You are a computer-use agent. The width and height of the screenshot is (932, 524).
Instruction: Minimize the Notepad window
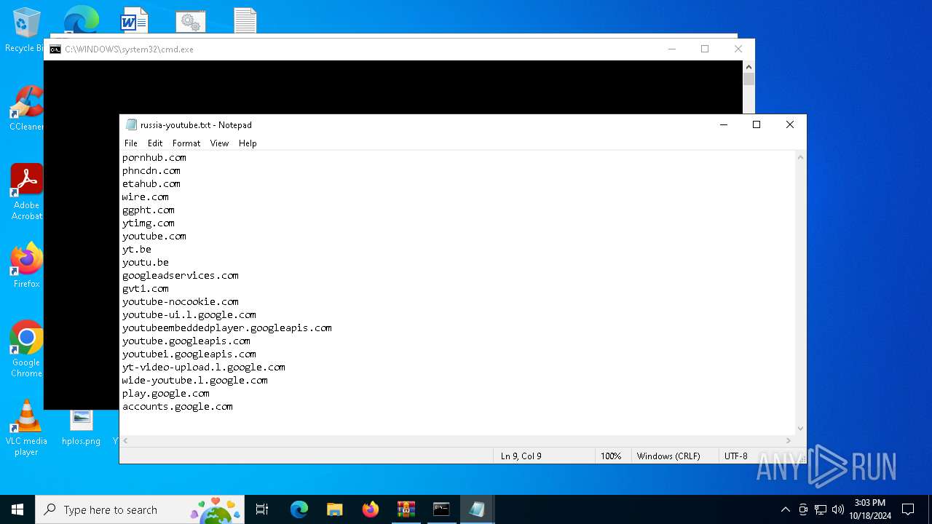click(x=724, y=124)
